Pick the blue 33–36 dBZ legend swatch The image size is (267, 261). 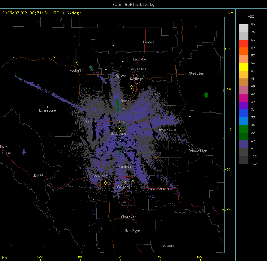coord(243,113)
